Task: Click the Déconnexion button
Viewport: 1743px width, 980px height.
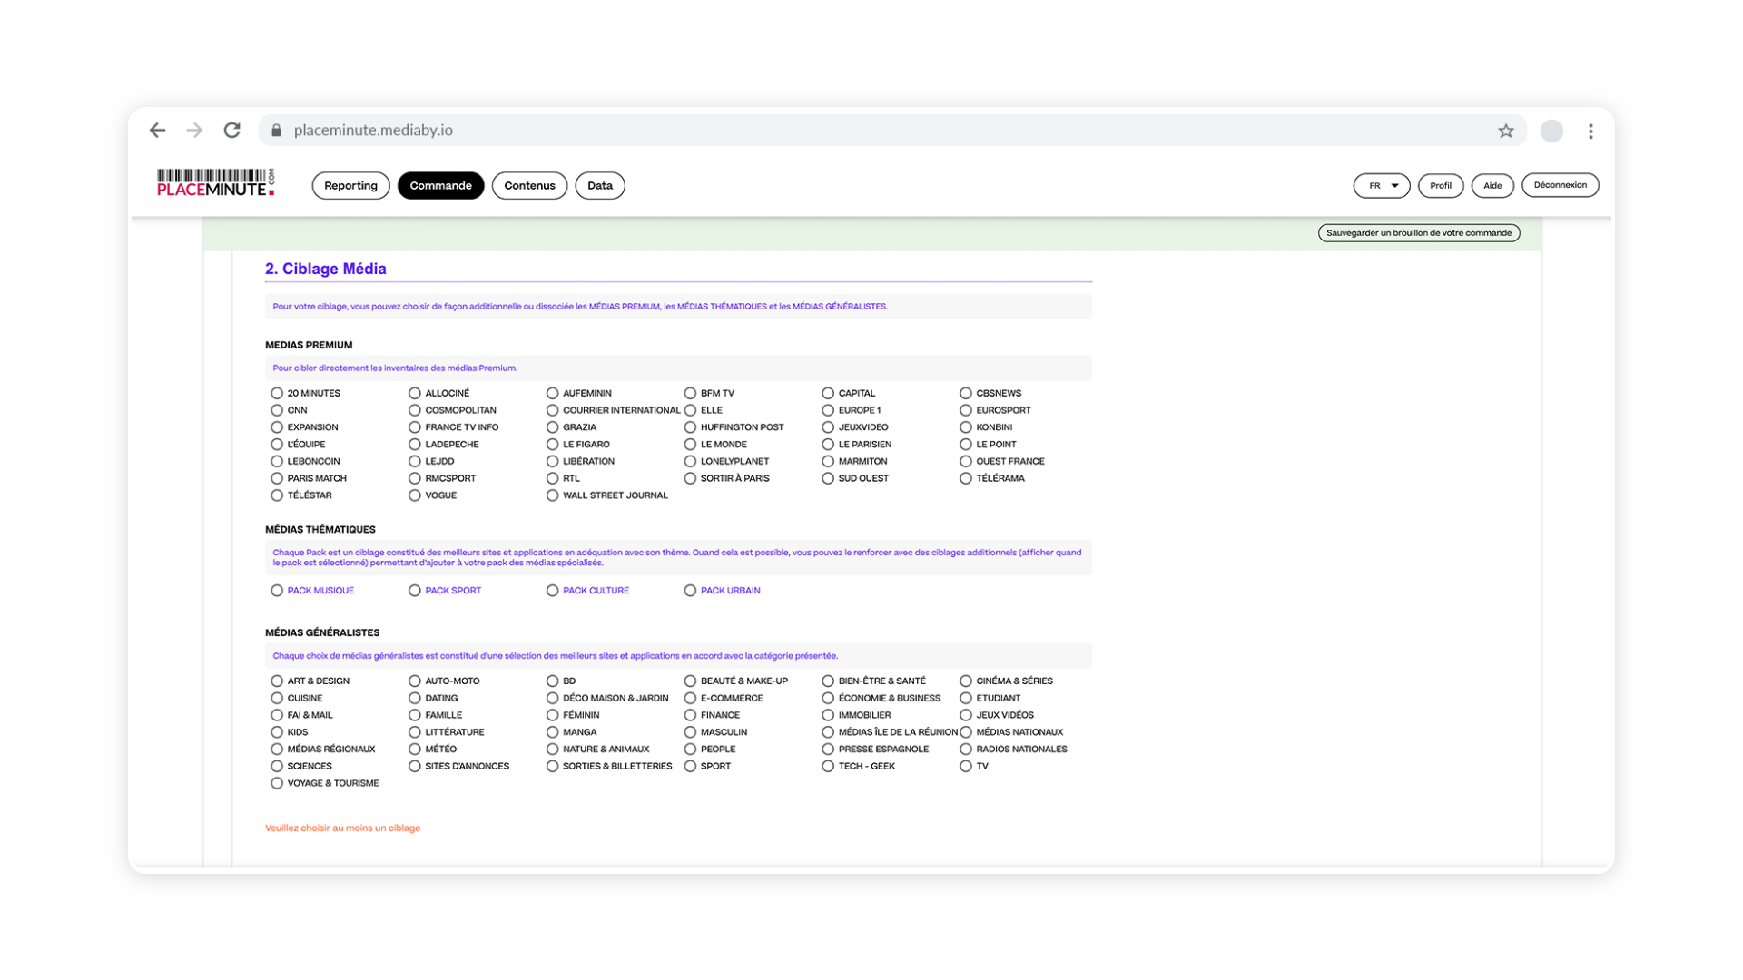Action: [1561, 185]
